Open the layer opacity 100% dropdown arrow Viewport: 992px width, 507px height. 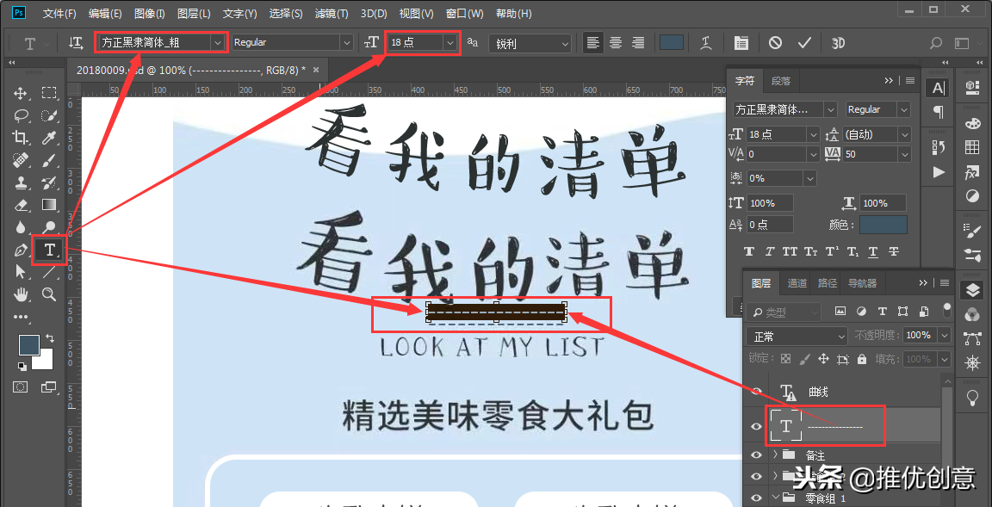tap(945, 335)
